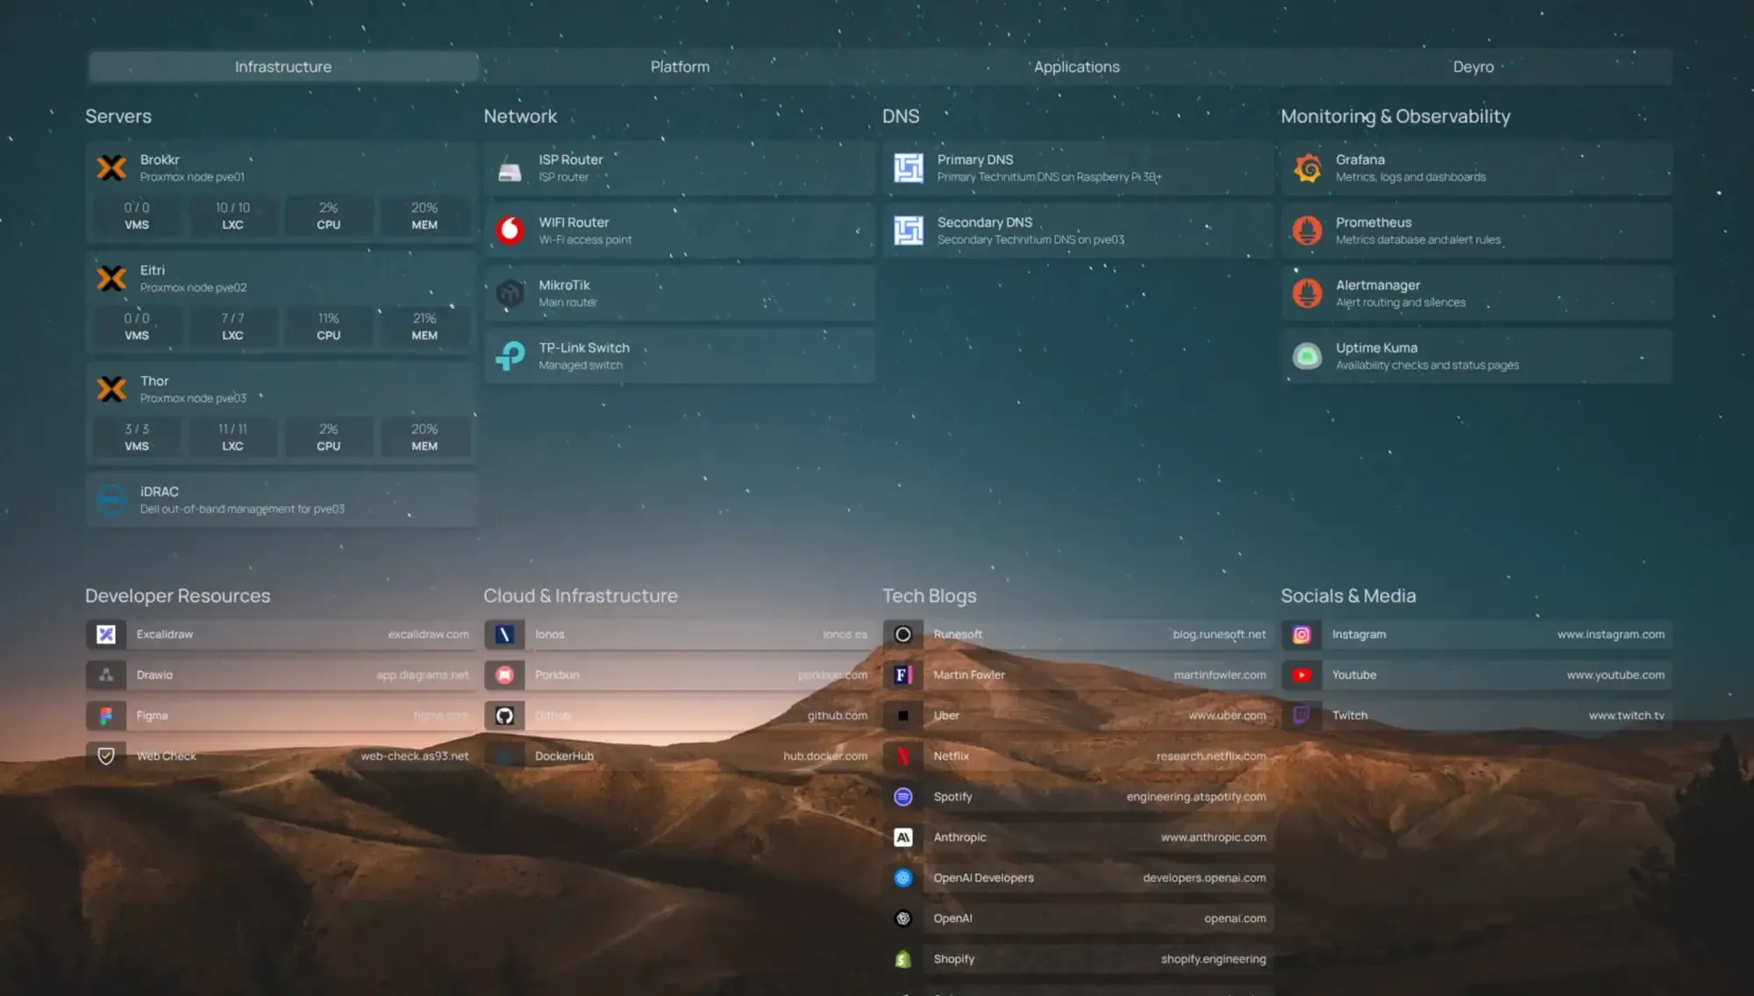The image size is (1754, 996).
Task: Click the Instagram icon
Action: coord(1301,634)
